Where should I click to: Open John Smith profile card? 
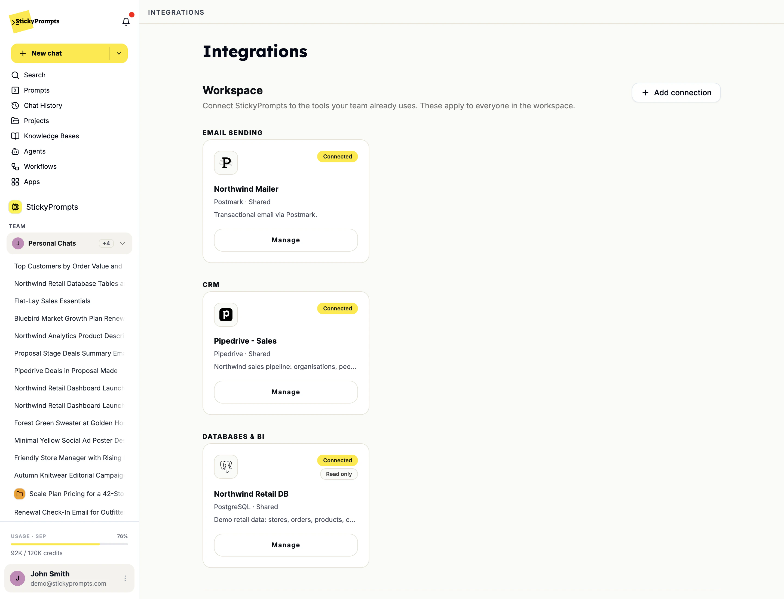click(x=69, y=578)
